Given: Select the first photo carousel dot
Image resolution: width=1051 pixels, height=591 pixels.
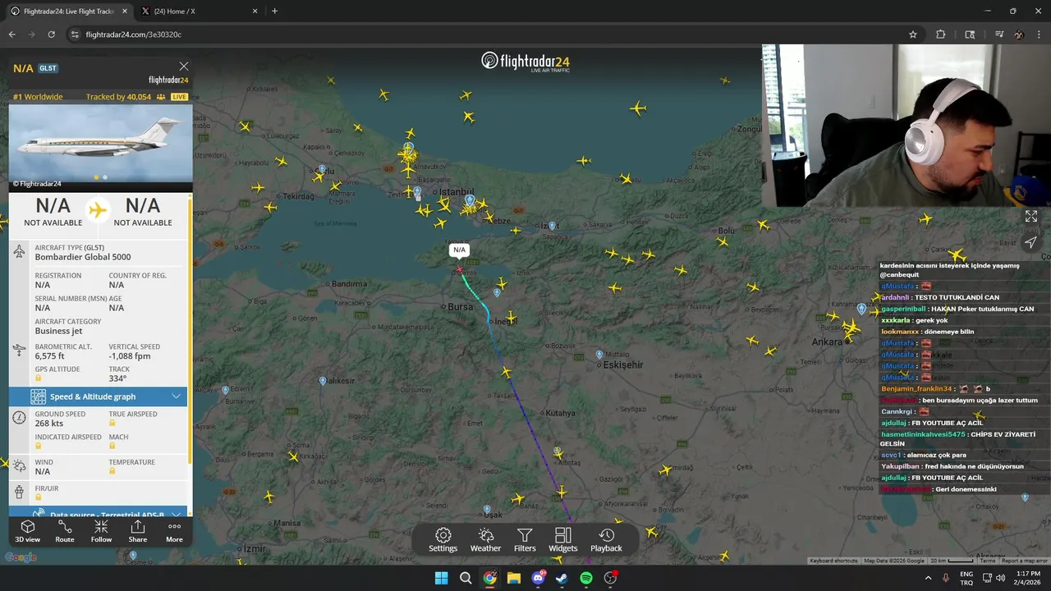Looking at the screenshot, I should (96, 177).
